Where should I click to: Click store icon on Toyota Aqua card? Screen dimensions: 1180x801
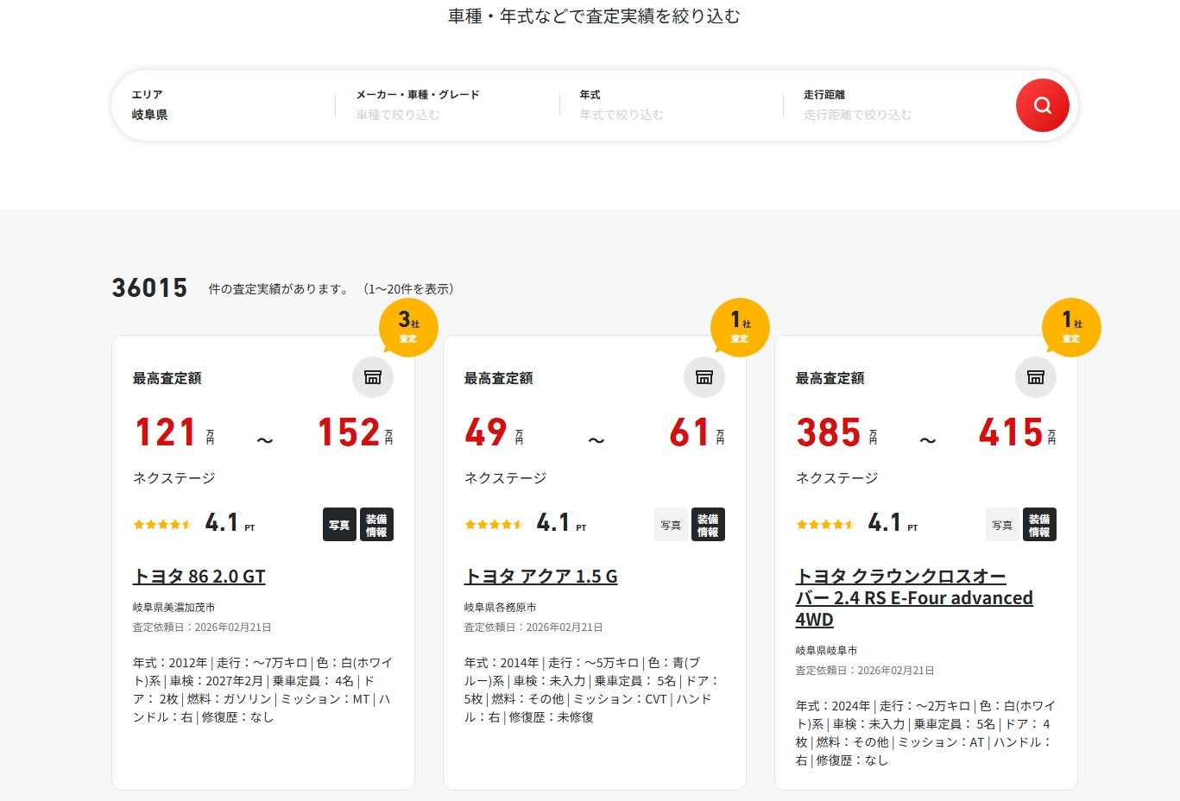coord(704,377)
